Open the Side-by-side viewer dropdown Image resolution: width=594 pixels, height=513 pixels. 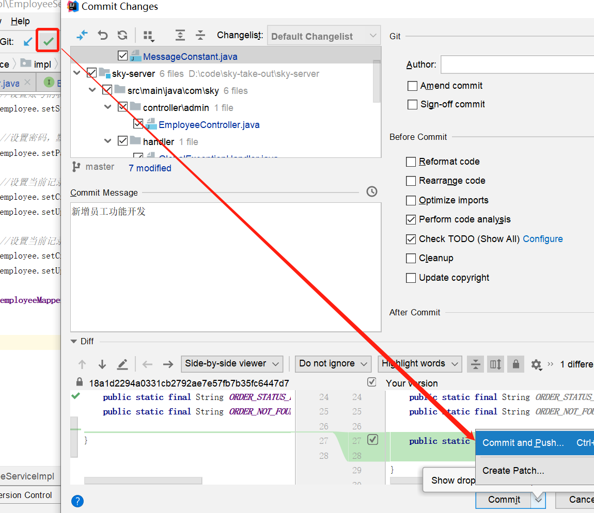[x=232, y=363]
